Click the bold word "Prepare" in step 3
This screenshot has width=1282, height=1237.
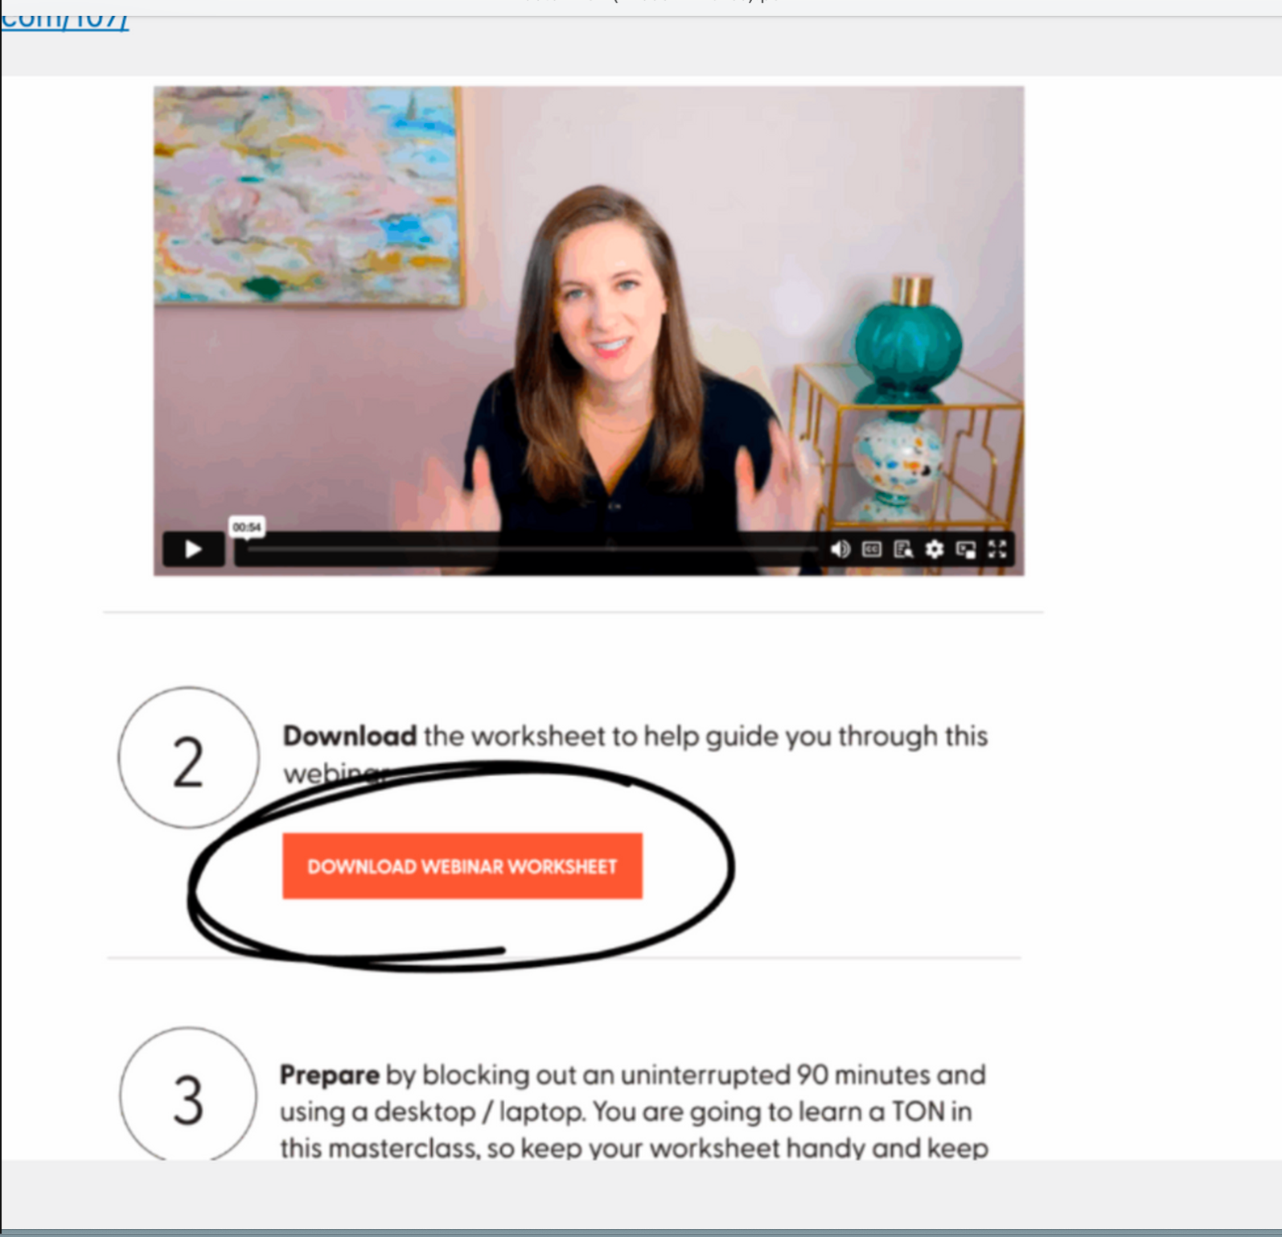click(329, 1075)
